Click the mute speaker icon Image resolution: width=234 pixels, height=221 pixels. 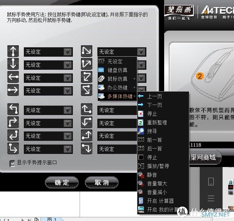[x=141, y=175]
